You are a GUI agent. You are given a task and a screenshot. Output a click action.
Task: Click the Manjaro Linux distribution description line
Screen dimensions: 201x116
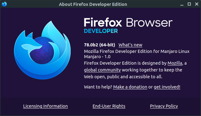tap(137, 51)
